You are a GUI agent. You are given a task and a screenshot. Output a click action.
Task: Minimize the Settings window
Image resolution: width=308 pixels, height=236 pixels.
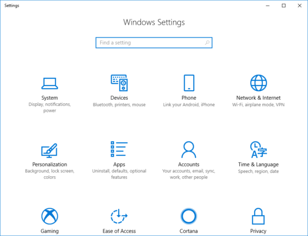[x=268, y=6]
